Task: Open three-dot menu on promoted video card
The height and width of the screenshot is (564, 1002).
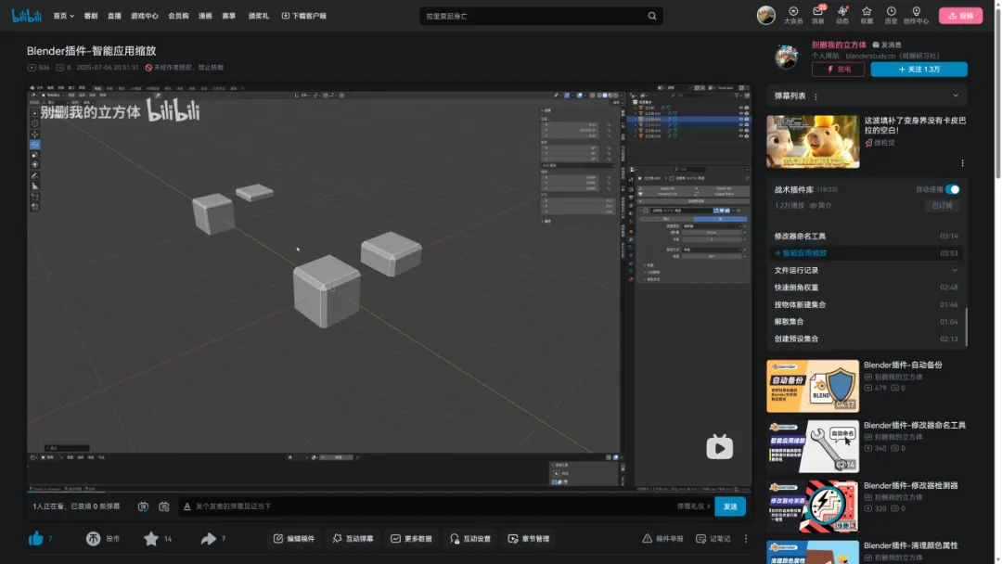Action: 962,163
